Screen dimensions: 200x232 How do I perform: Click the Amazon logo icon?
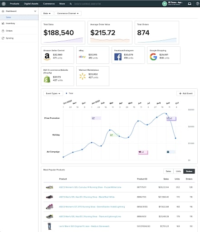[47, 57]
